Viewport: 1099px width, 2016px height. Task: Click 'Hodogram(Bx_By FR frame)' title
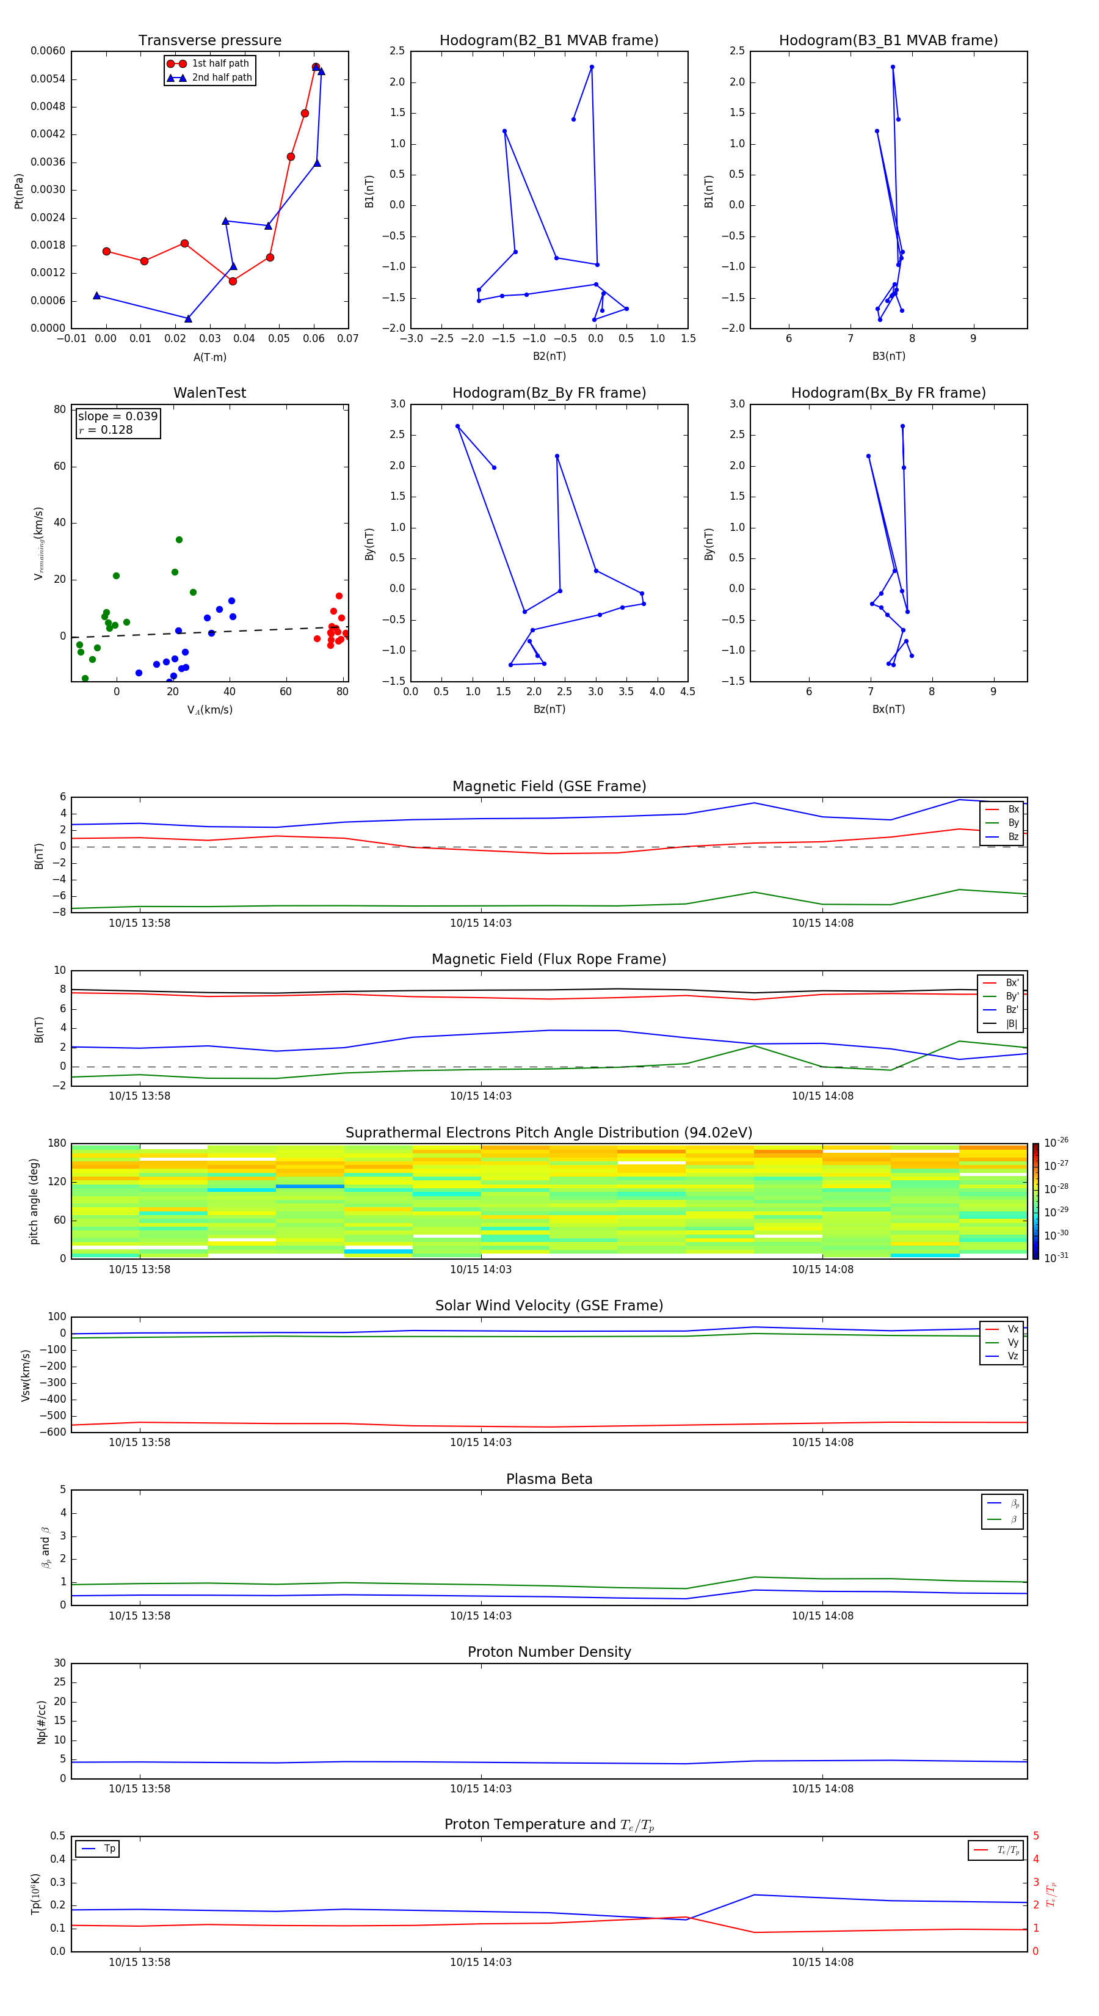point(888,393)
